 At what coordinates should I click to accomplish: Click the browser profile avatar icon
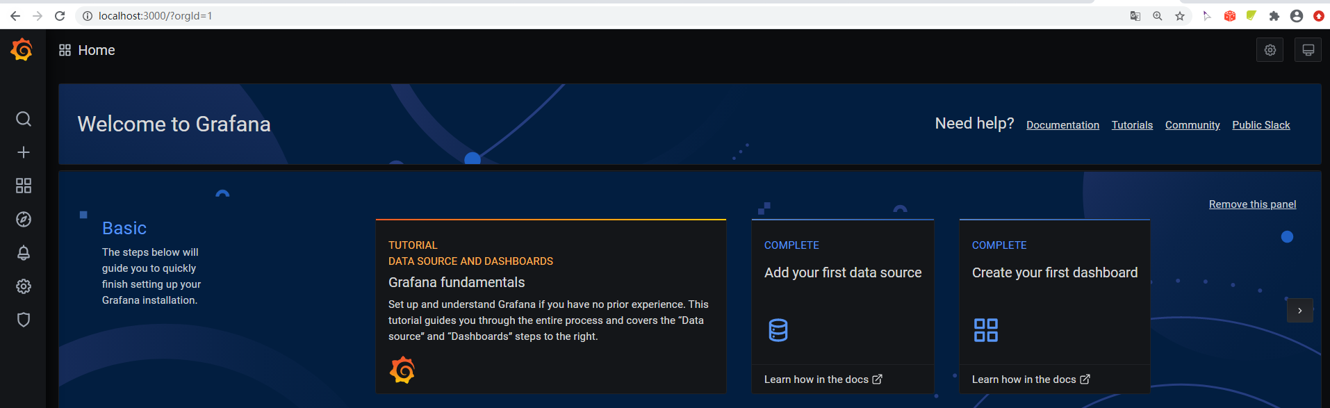(x=1297, y=16)
